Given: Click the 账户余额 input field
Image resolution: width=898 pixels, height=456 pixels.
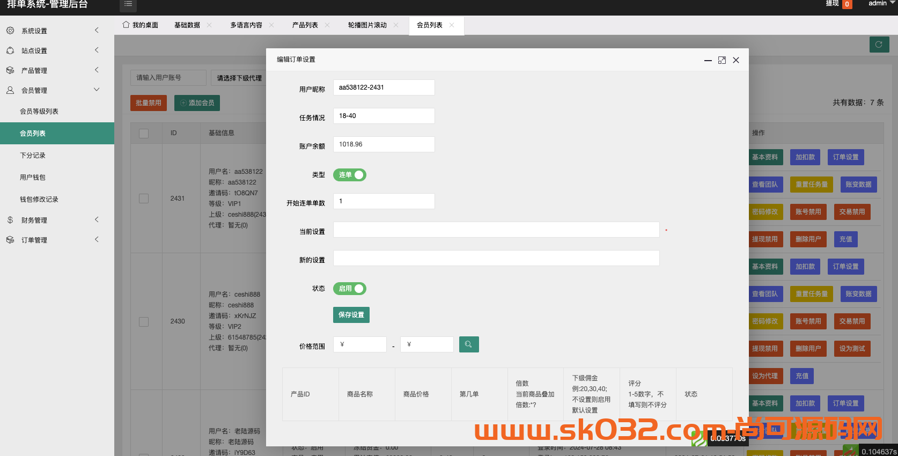Looking at the screenshot, I should pyautogui.click(x=384, y=144).
